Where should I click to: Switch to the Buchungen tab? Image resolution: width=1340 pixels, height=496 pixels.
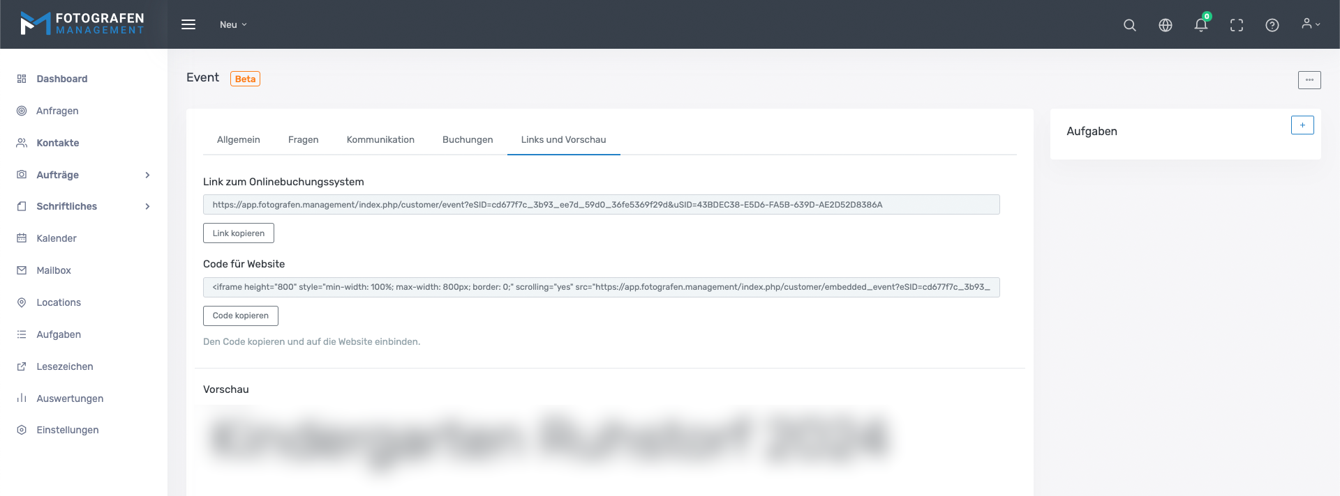coord(468,139)
